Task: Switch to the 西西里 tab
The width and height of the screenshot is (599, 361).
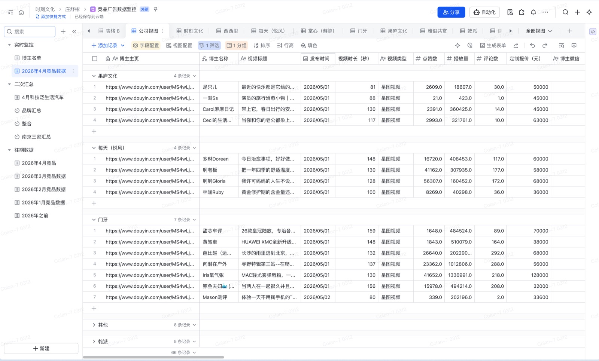Action: pos(227,31)
